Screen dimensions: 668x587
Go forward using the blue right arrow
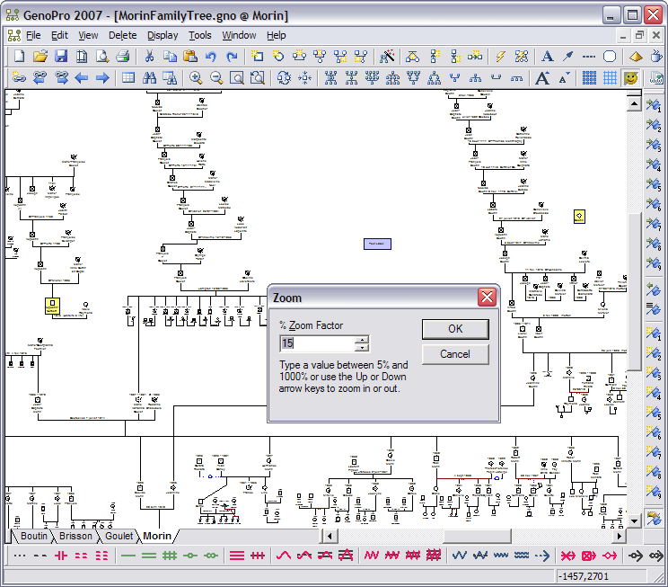[x=102, y=77]
